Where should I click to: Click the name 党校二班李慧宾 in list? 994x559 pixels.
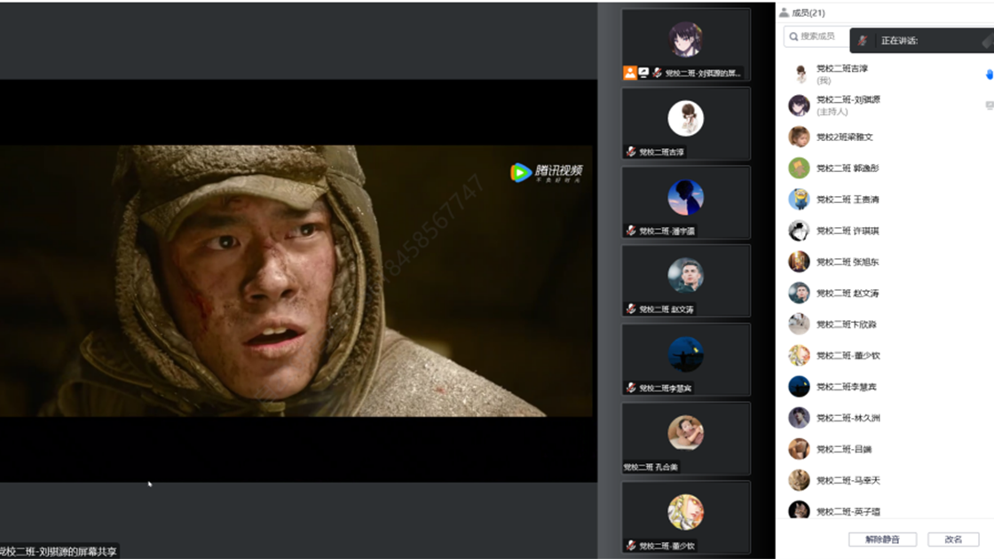847,387
